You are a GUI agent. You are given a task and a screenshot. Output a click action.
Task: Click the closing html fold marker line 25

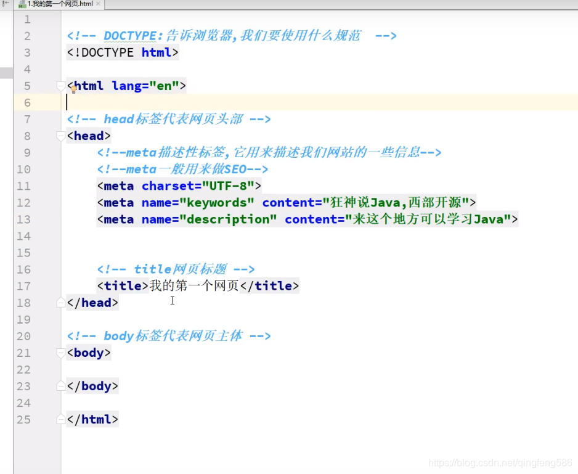coord(60,420)
